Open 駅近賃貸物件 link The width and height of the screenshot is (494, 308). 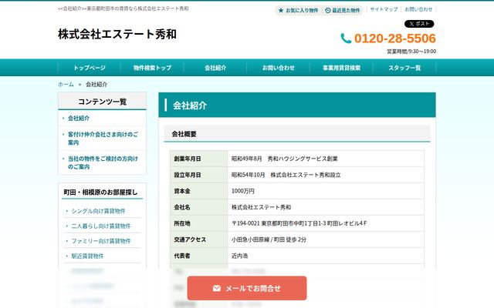[x=87, y=256]
